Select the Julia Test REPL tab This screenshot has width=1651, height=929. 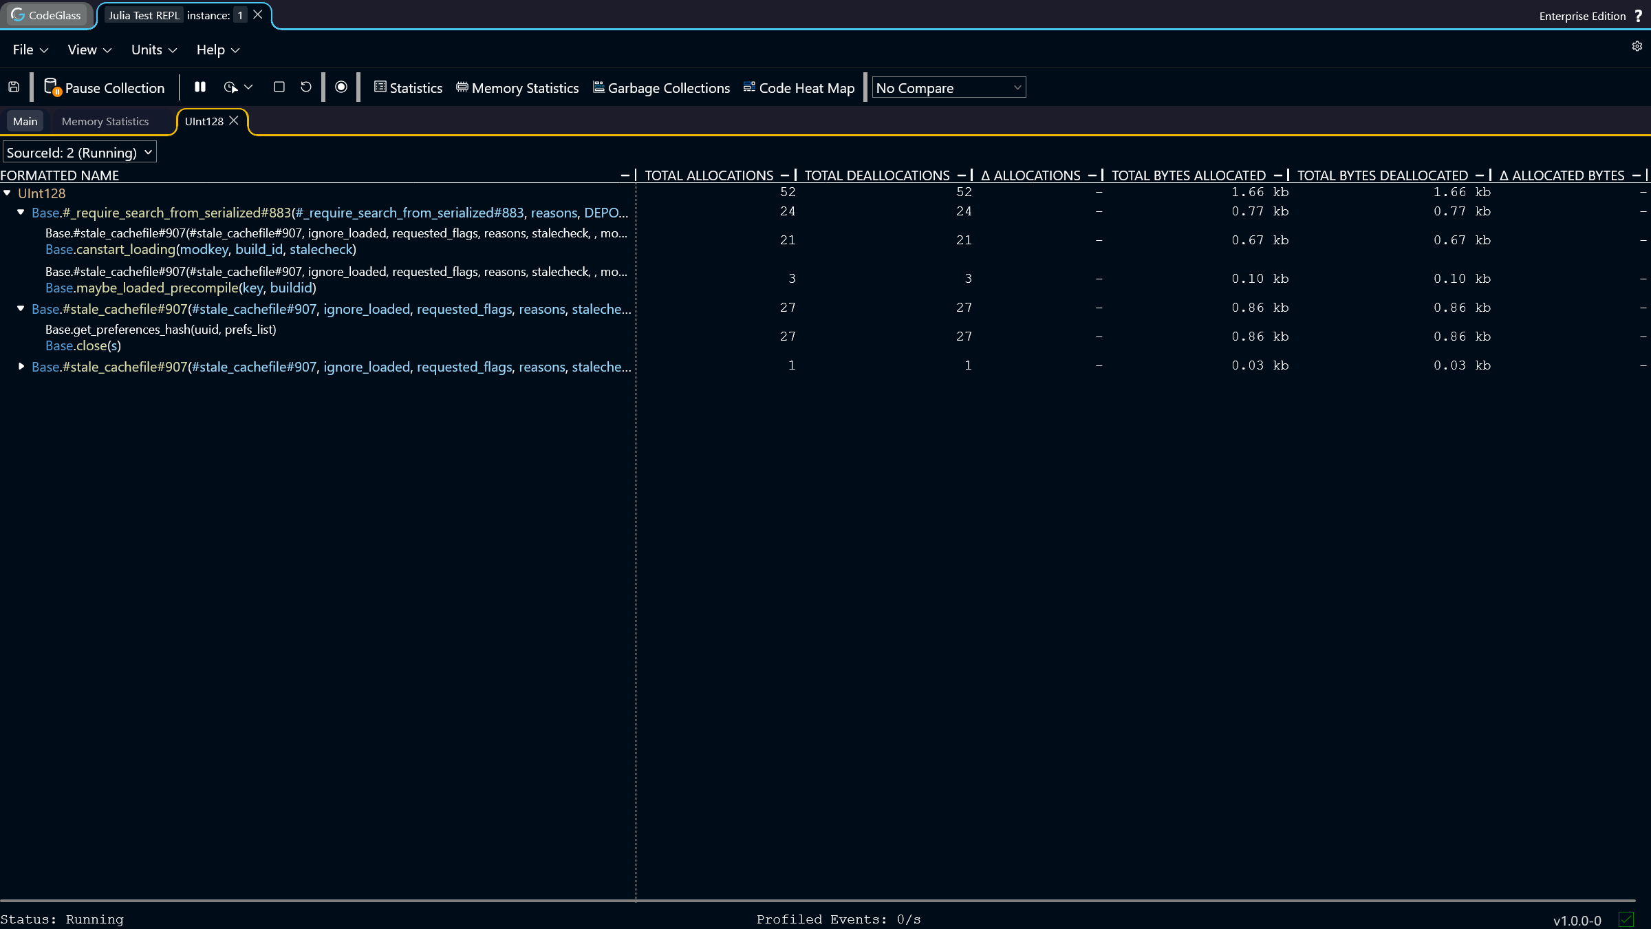144,15
